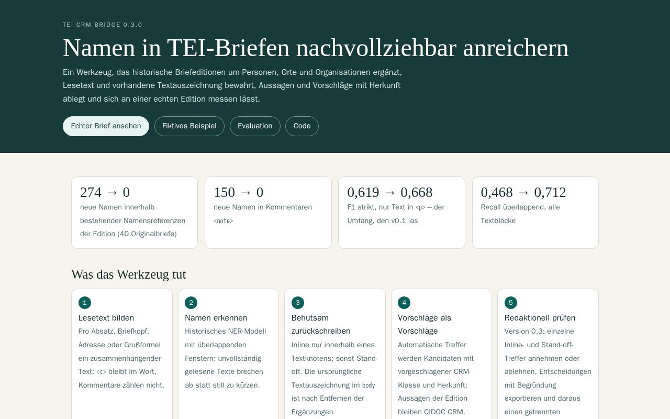
Task: Select the 'Behutsam zurückschreiben' card title
Action: (x=321, y=324)
